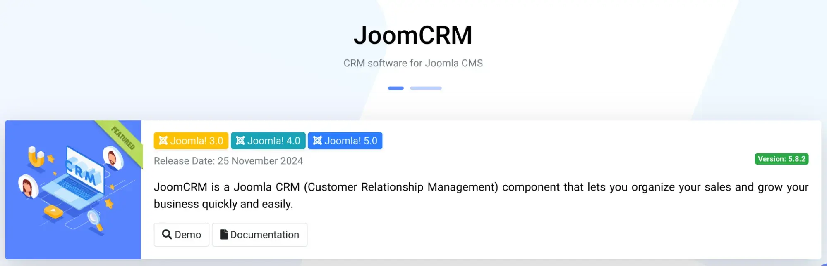Select the yellow Joomla! 3.0 tag

pyautogui.click(x=191, y=141)
